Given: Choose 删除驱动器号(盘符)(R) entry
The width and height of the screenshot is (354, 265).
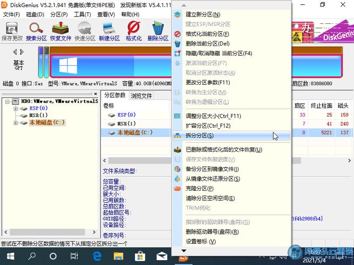Looking at the screenshot, I should tap(231, 232).
